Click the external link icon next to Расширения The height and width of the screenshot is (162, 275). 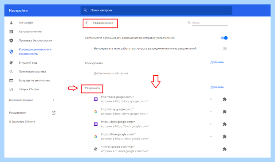click(x=54, y=113)
